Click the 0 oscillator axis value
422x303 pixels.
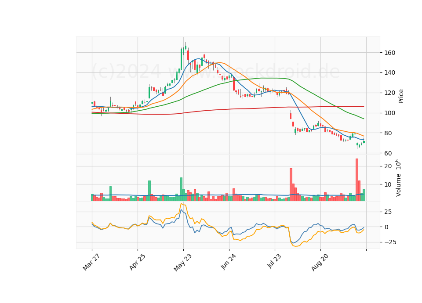pos(386,227)
